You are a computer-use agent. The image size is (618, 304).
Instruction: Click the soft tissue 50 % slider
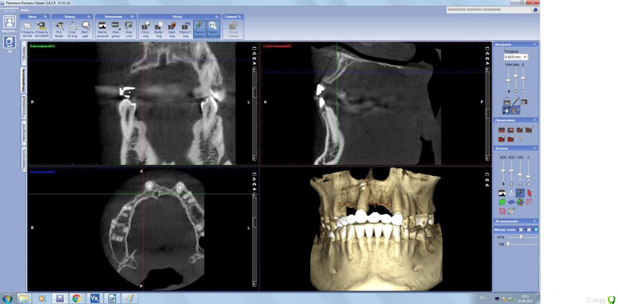[x=521, y=237]
